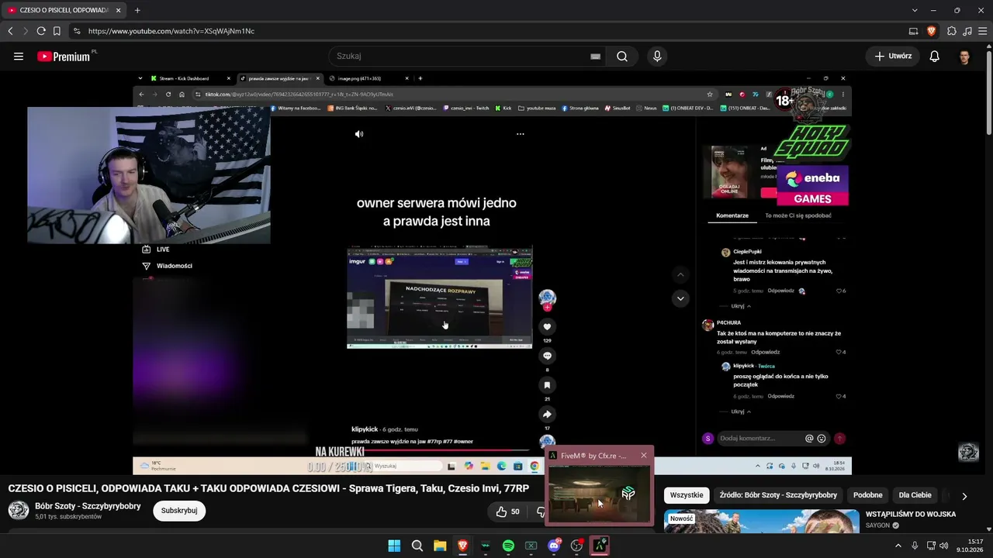This screenshot has height=558, width=993.
Task: Open Discord from the taskbar
Action: click(x=554, y=546)
